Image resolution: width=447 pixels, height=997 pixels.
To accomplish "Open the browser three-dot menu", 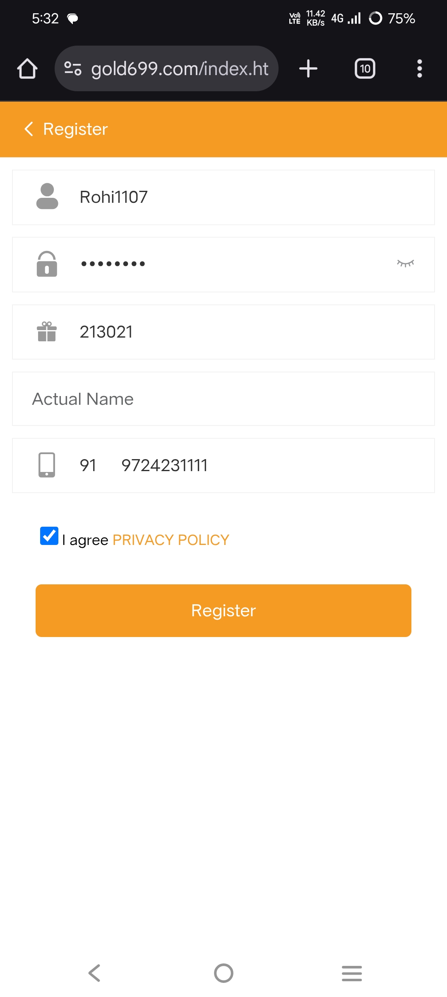I will click(x=419, y=68).
